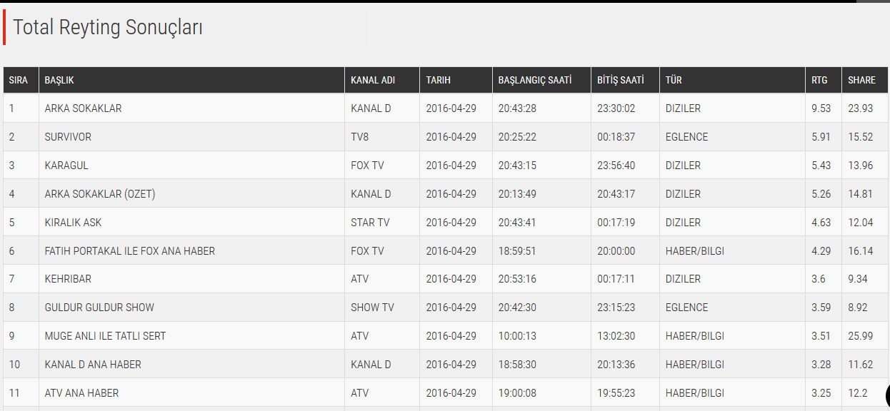This screenshot has width=890, height=411.
Task: Click the SHARE column header
Action: 861,80
